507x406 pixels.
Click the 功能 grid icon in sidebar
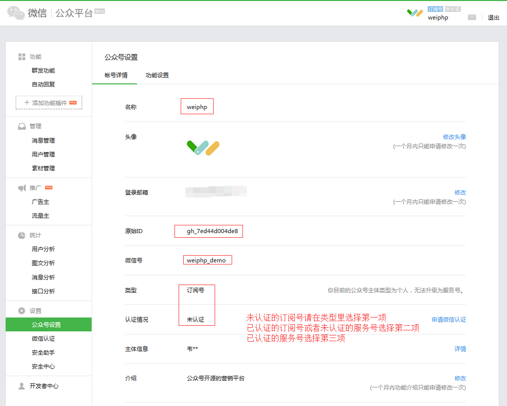click(x=22, y=57)
